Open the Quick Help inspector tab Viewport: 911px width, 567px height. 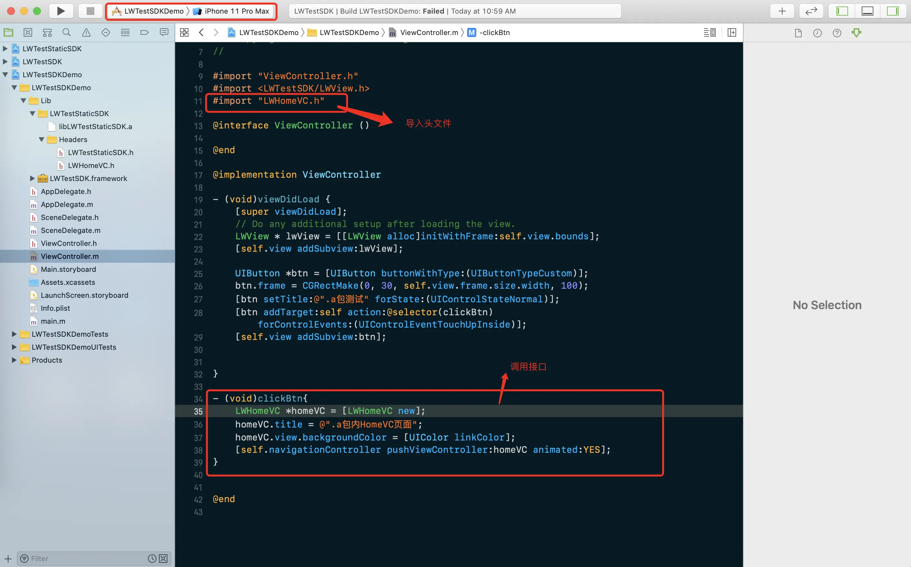pyautogui.click(x=837, y=33)
